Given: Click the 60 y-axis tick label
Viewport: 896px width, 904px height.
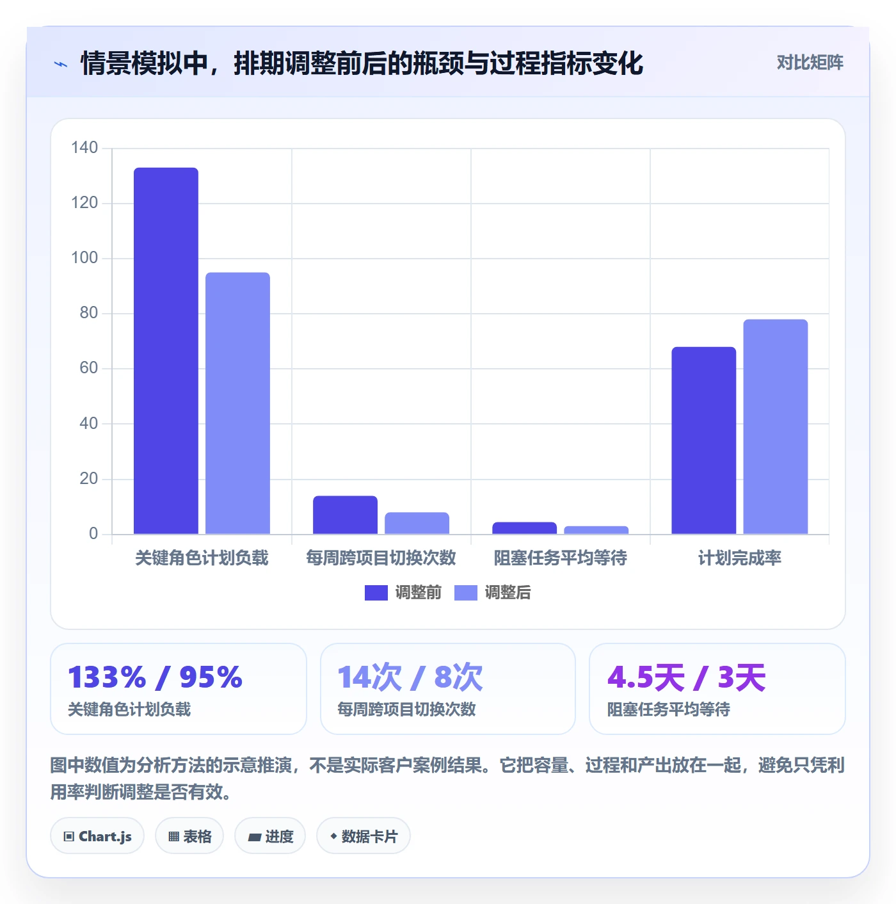Looking at the screenshot, I should pos(89,368).
